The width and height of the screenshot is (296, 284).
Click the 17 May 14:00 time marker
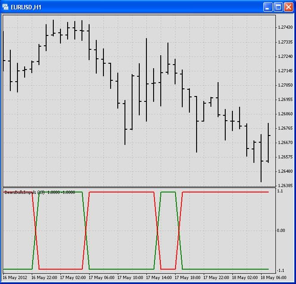click(x=160, y=278)
